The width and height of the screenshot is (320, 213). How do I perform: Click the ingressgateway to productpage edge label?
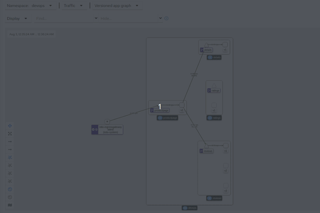(134, 113)
